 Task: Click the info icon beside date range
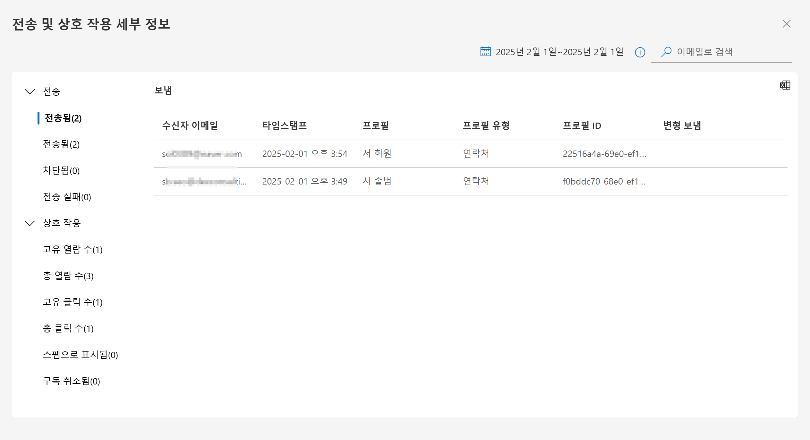(x=640, y=52)
